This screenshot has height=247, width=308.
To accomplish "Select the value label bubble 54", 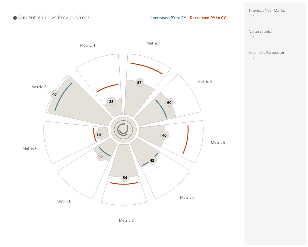I will pos(125,178).
